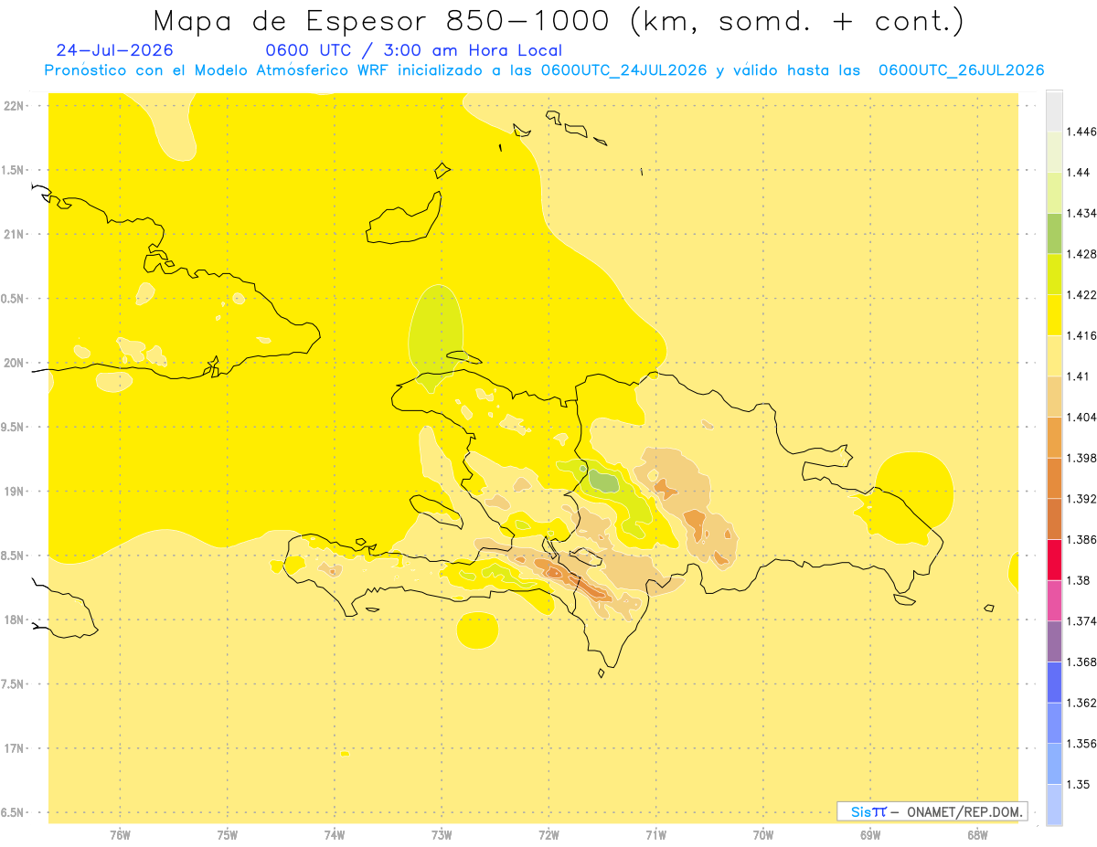
Task: Click the tan swatch between 1.41 and 1.404
Action: [x=1054, y=397]
